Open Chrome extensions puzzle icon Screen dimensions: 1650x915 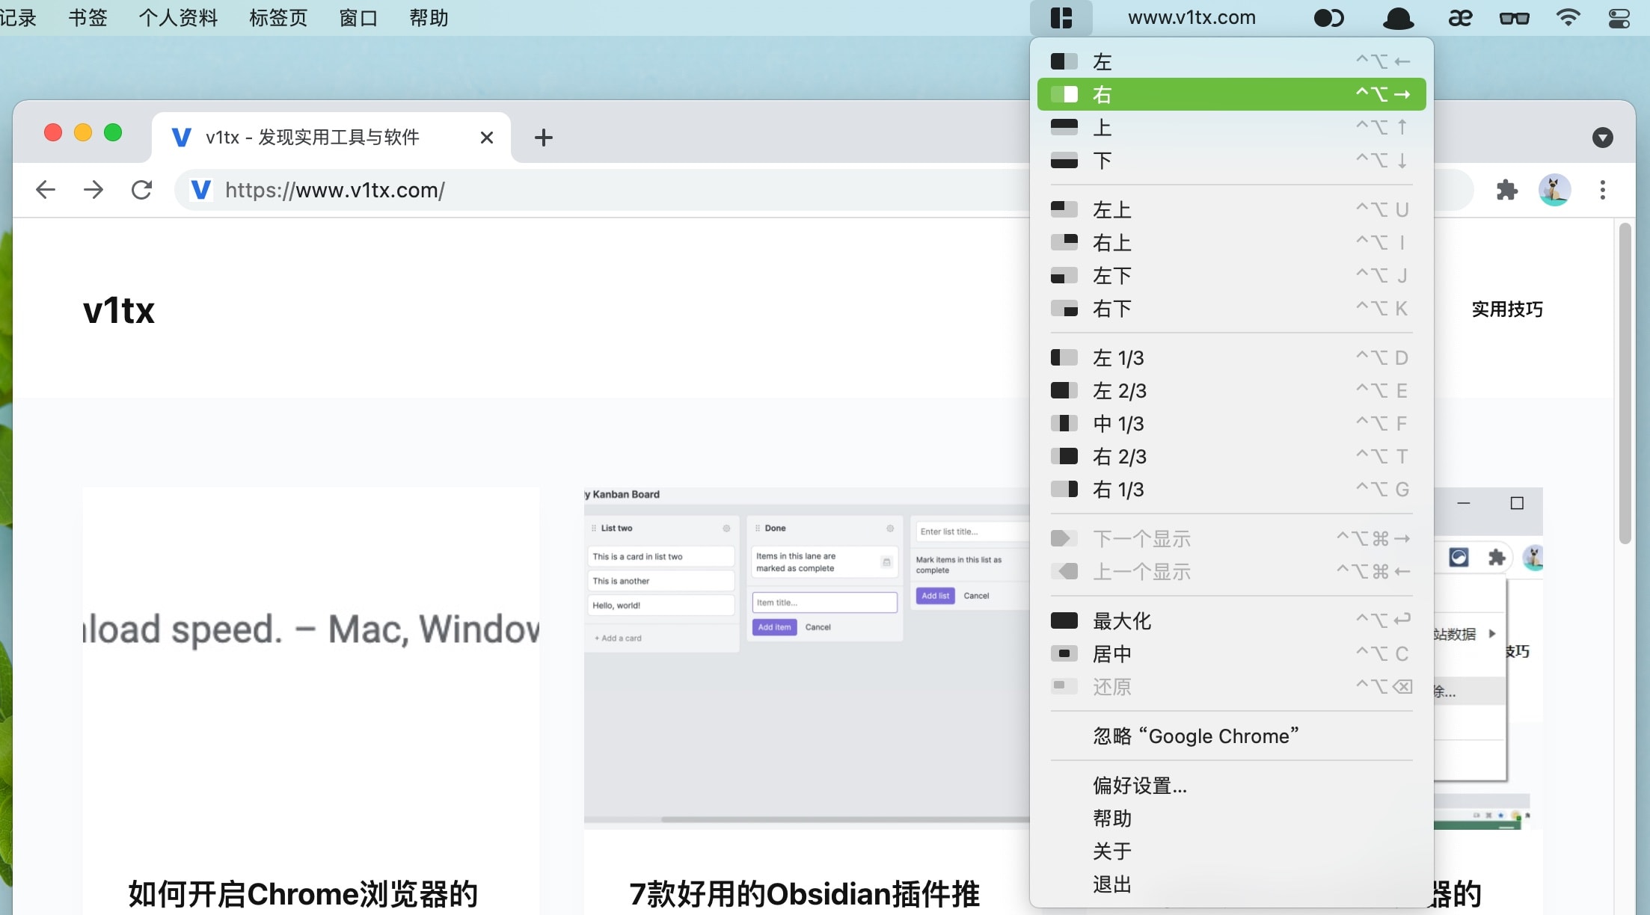click(1506, 190)
